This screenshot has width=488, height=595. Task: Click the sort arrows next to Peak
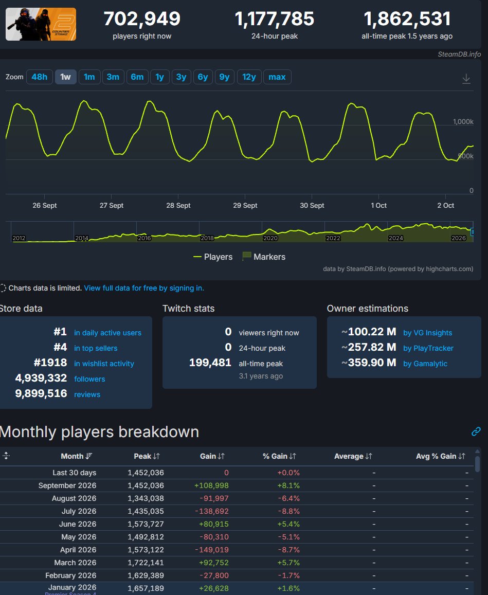(x=156, y=456)
